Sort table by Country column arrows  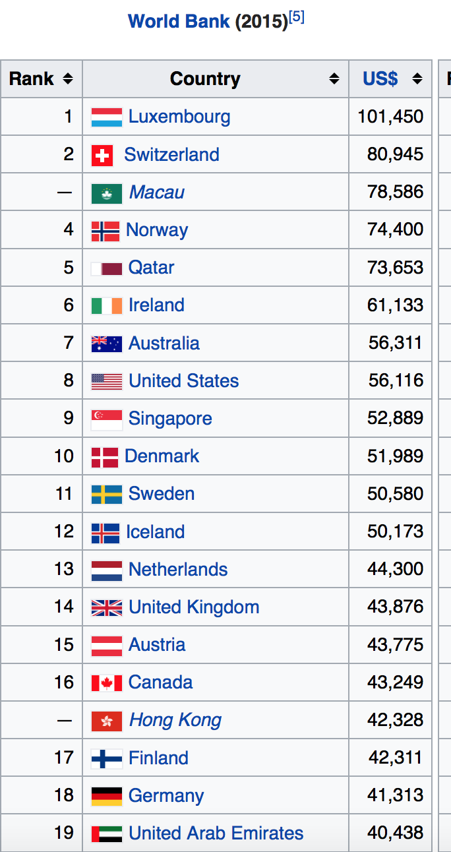click(334, 79)
